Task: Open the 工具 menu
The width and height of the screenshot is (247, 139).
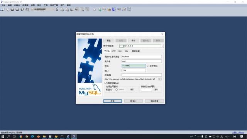Action: coord(46,5)
